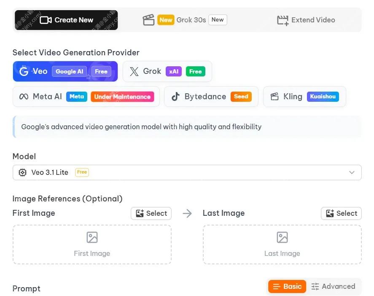Click the Kuaishou badge
374x296 pixels.
(x=323, y=97)
